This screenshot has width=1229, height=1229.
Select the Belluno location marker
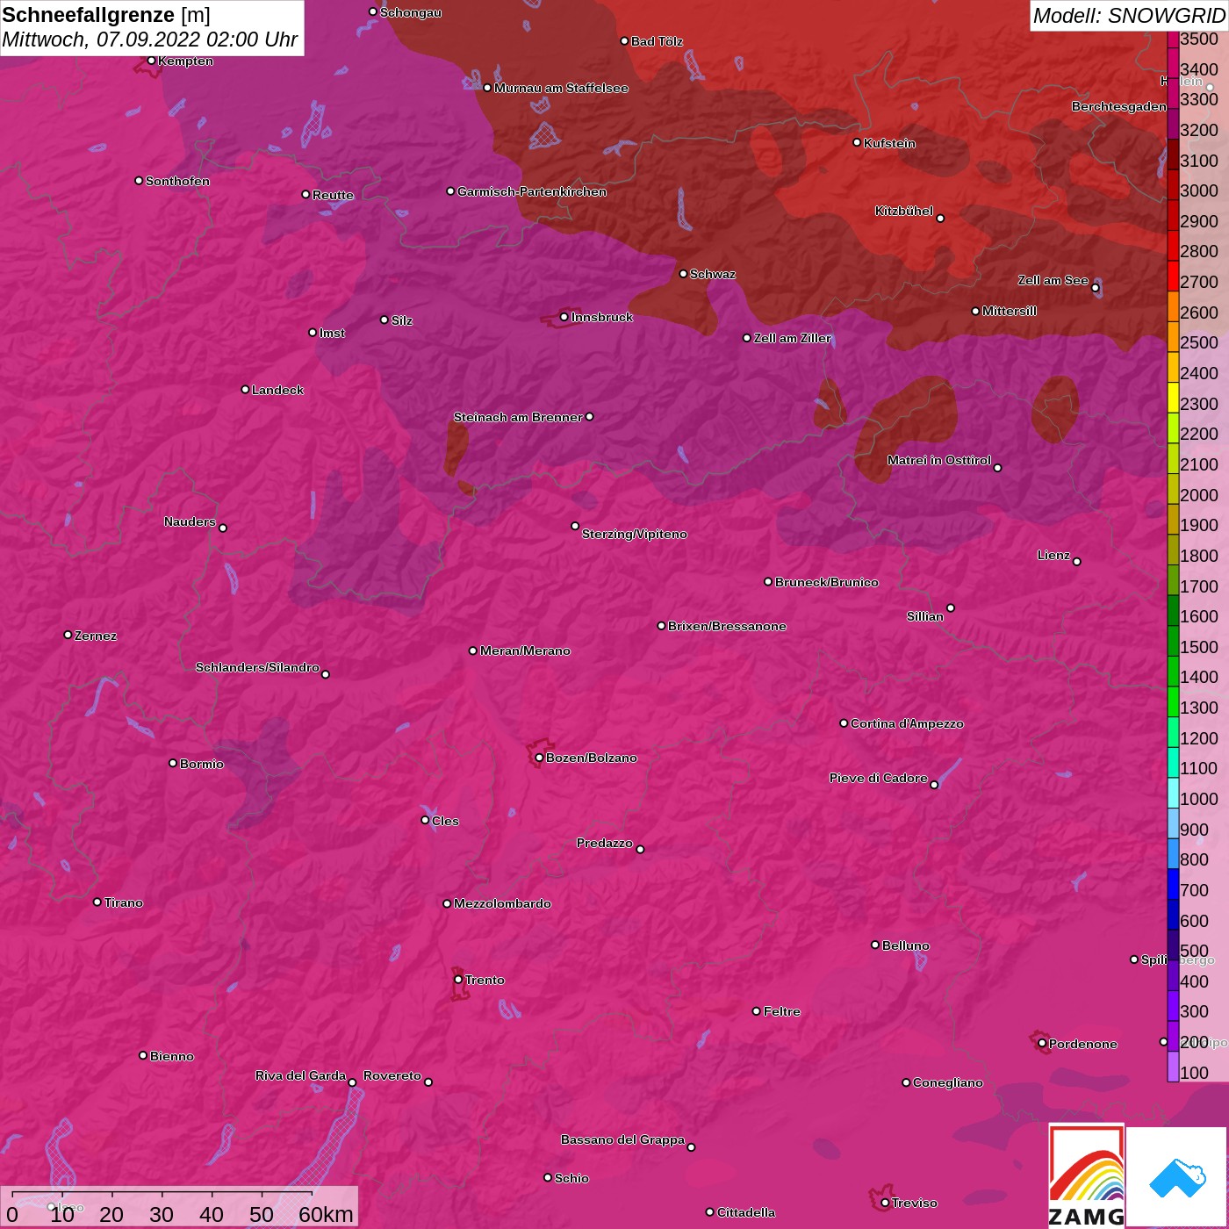[x=874, y=945]
